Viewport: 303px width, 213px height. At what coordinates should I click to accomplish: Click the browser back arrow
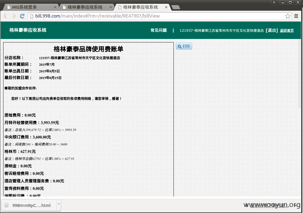(5, 16)
